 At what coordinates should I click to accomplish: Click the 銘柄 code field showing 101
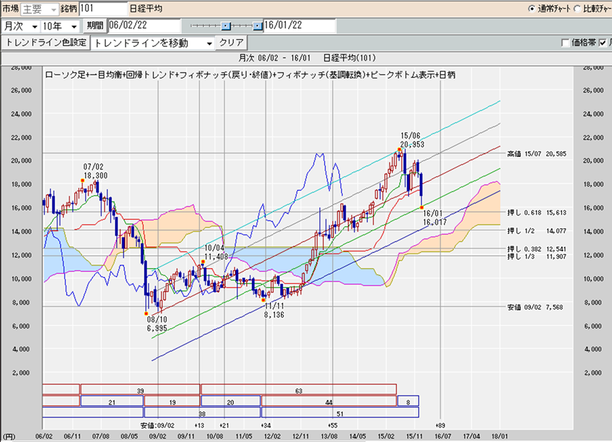[x=103, y=9]
